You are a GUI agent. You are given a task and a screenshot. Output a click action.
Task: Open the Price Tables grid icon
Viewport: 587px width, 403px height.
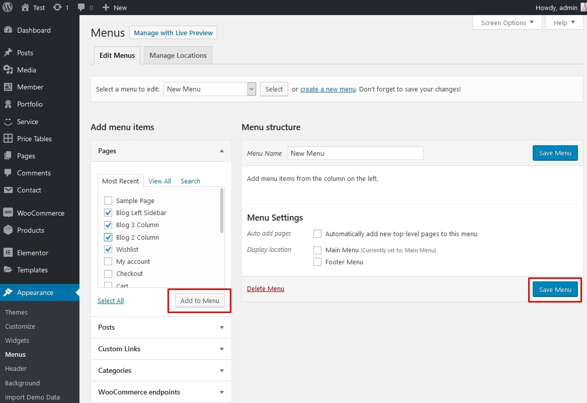[8, 139]
